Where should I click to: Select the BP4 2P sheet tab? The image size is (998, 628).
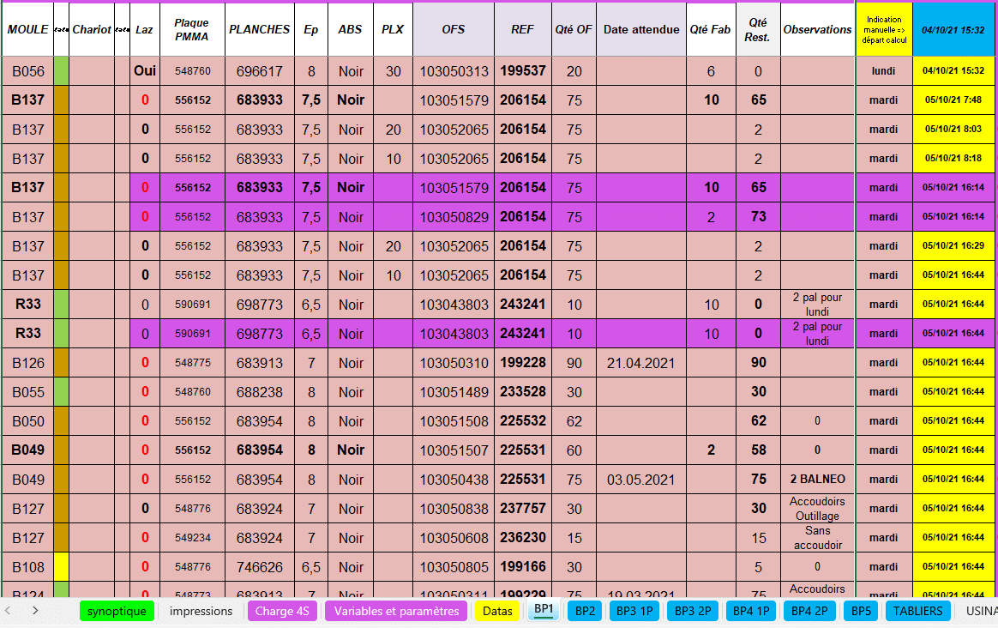pyautogui.click(x=809, y=611)
